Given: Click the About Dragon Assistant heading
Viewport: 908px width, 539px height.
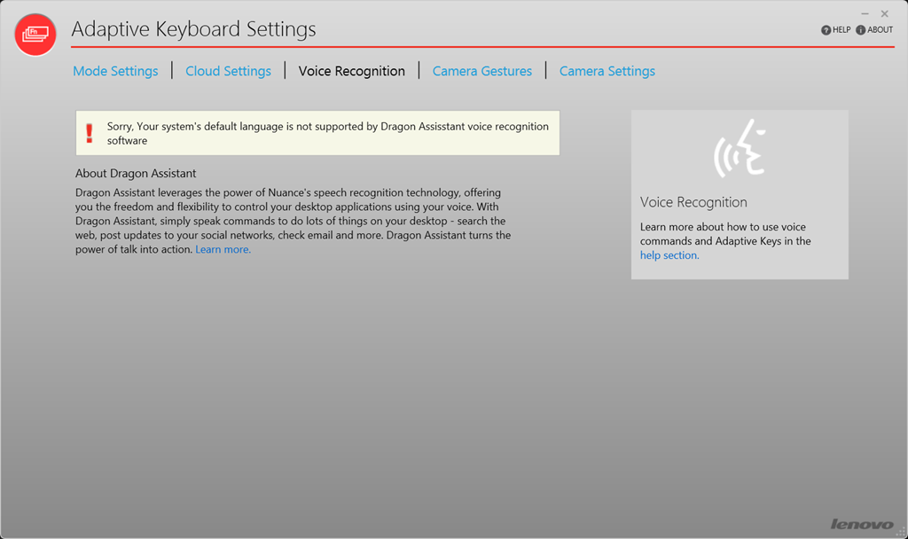Looking at the screenshot, I should click(136, 174).
